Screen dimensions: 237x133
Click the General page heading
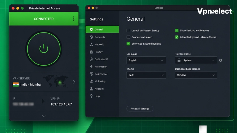click(135, 19)
